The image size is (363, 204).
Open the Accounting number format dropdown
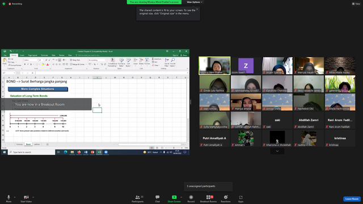pos(105,60)
